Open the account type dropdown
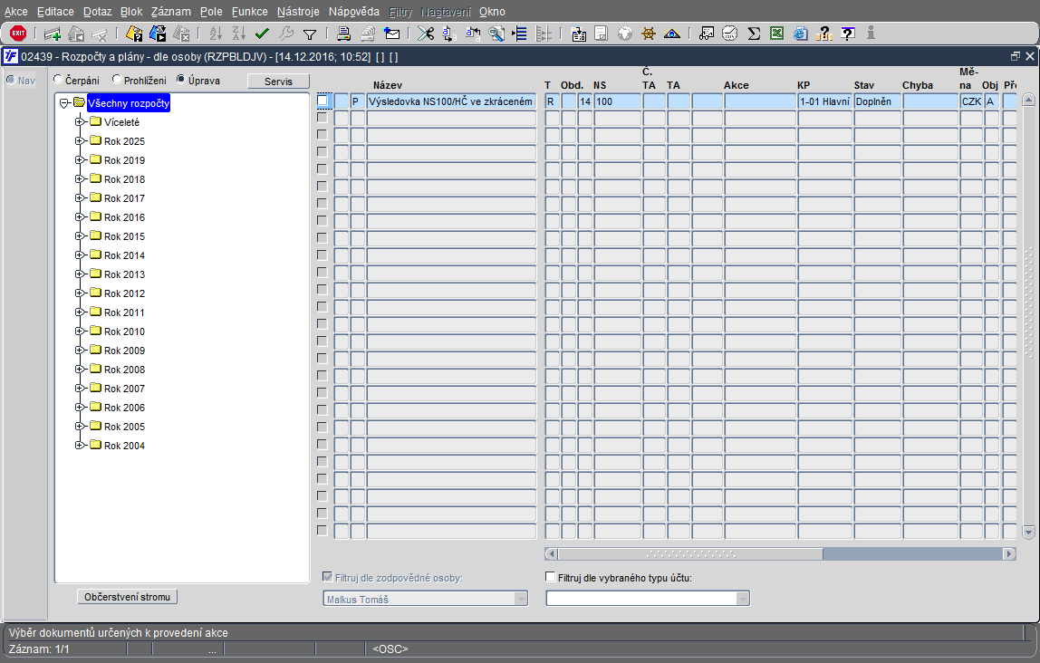This screenshot has width=1040, height=663. click(x=743, y=599)
